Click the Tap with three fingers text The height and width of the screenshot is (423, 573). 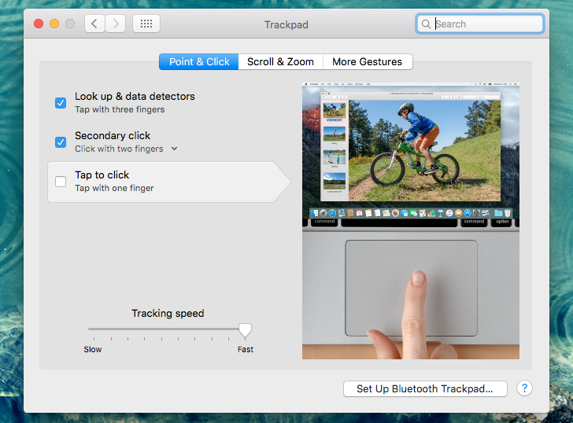pyautogui.click(x=120, y=109)
